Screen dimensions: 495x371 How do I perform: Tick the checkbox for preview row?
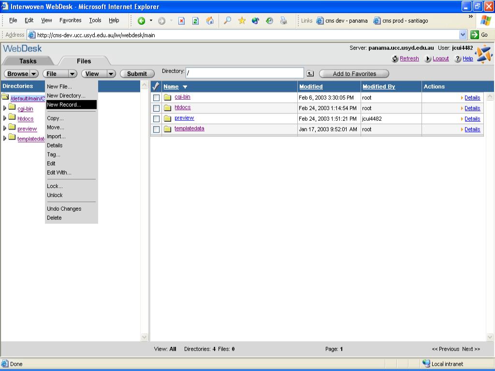[156, 119]
